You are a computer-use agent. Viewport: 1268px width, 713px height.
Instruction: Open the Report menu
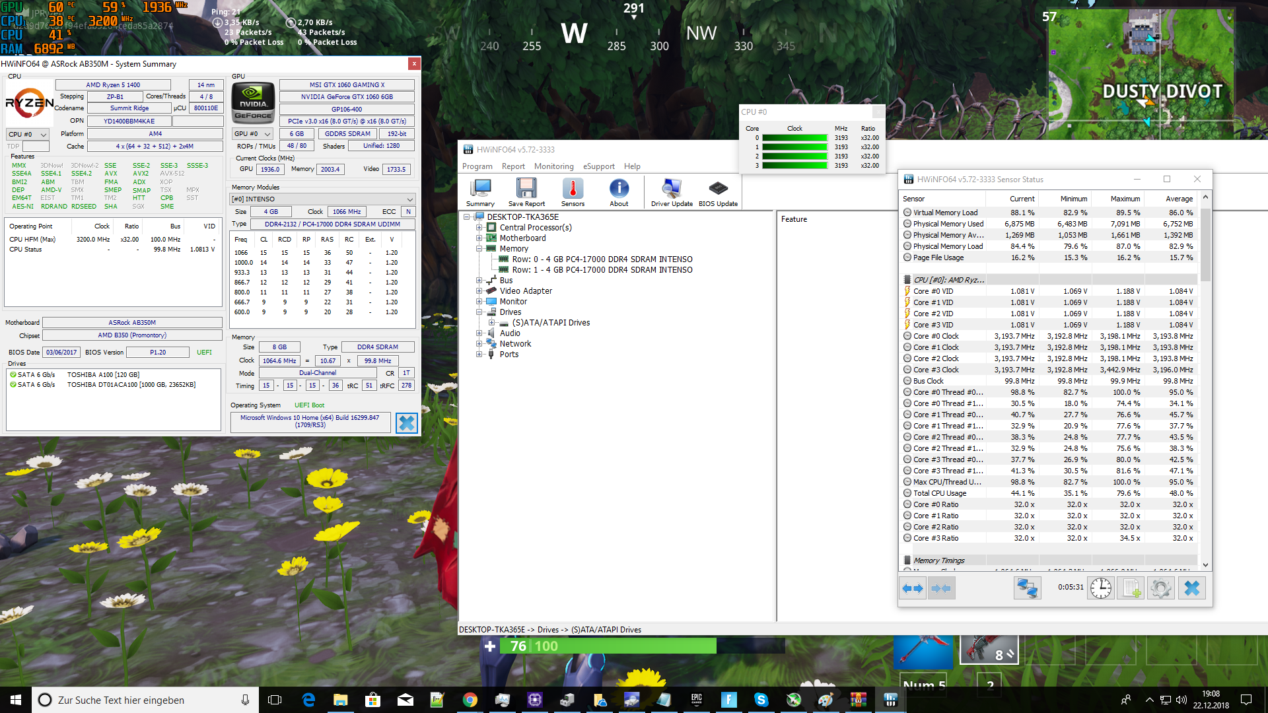click(513, 166)
